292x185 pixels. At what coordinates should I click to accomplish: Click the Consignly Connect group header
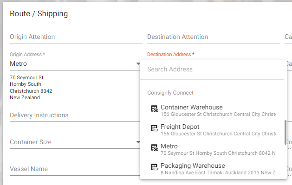(x=170, y=93)
